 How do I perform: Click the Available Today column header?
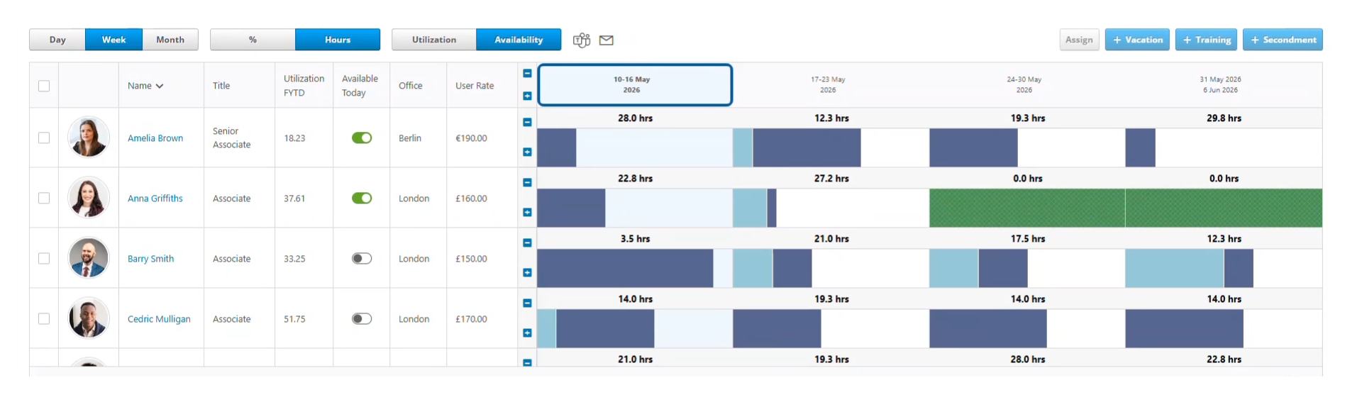click(360, 86)
